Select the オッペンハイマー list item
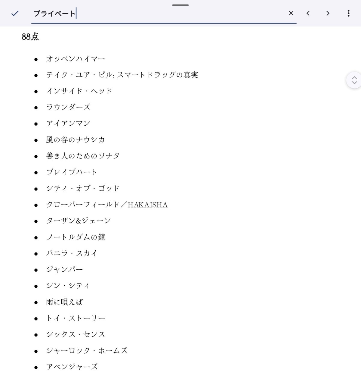Screen dimensions: 361x379 tap(76, 59)
